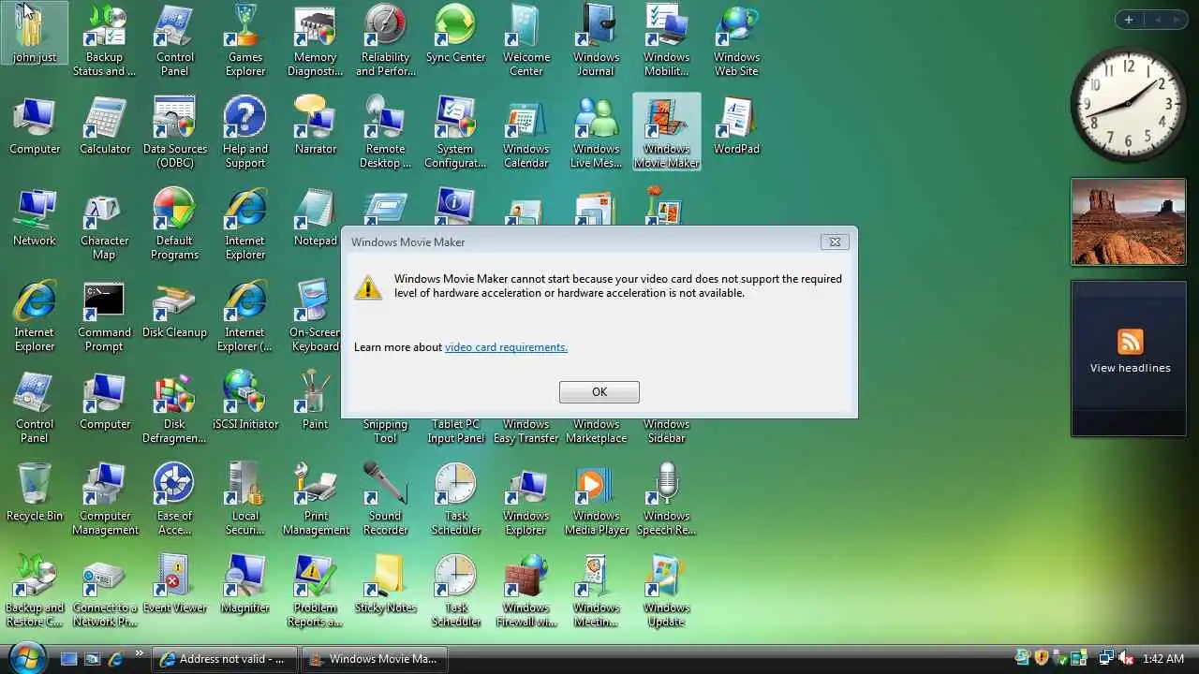Screen dimensions: 1199x674
Task: Click Show Desktop in Quick Launch
Action: coord(68,659)
